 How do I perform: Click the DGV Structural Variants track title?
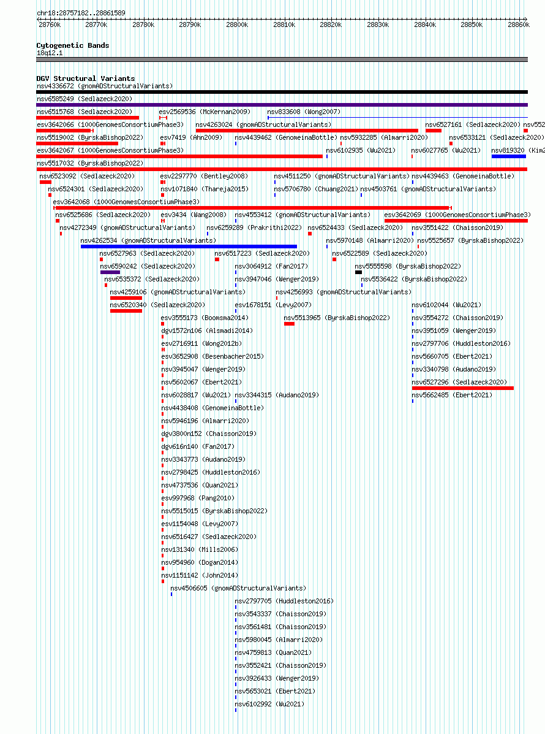point(86,78)
